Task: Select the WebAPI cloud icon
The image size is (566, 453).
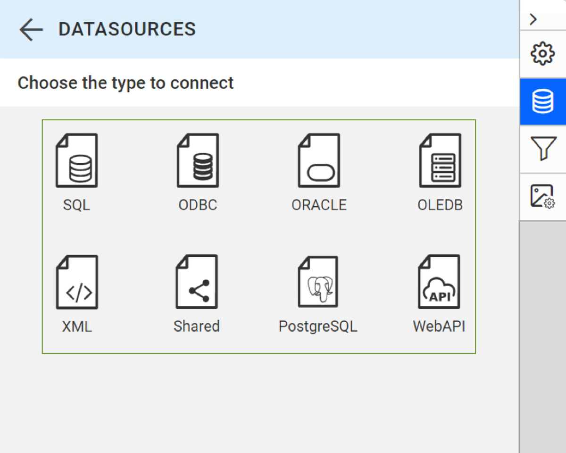Action: pyautogui.click(x=439, y=282)
